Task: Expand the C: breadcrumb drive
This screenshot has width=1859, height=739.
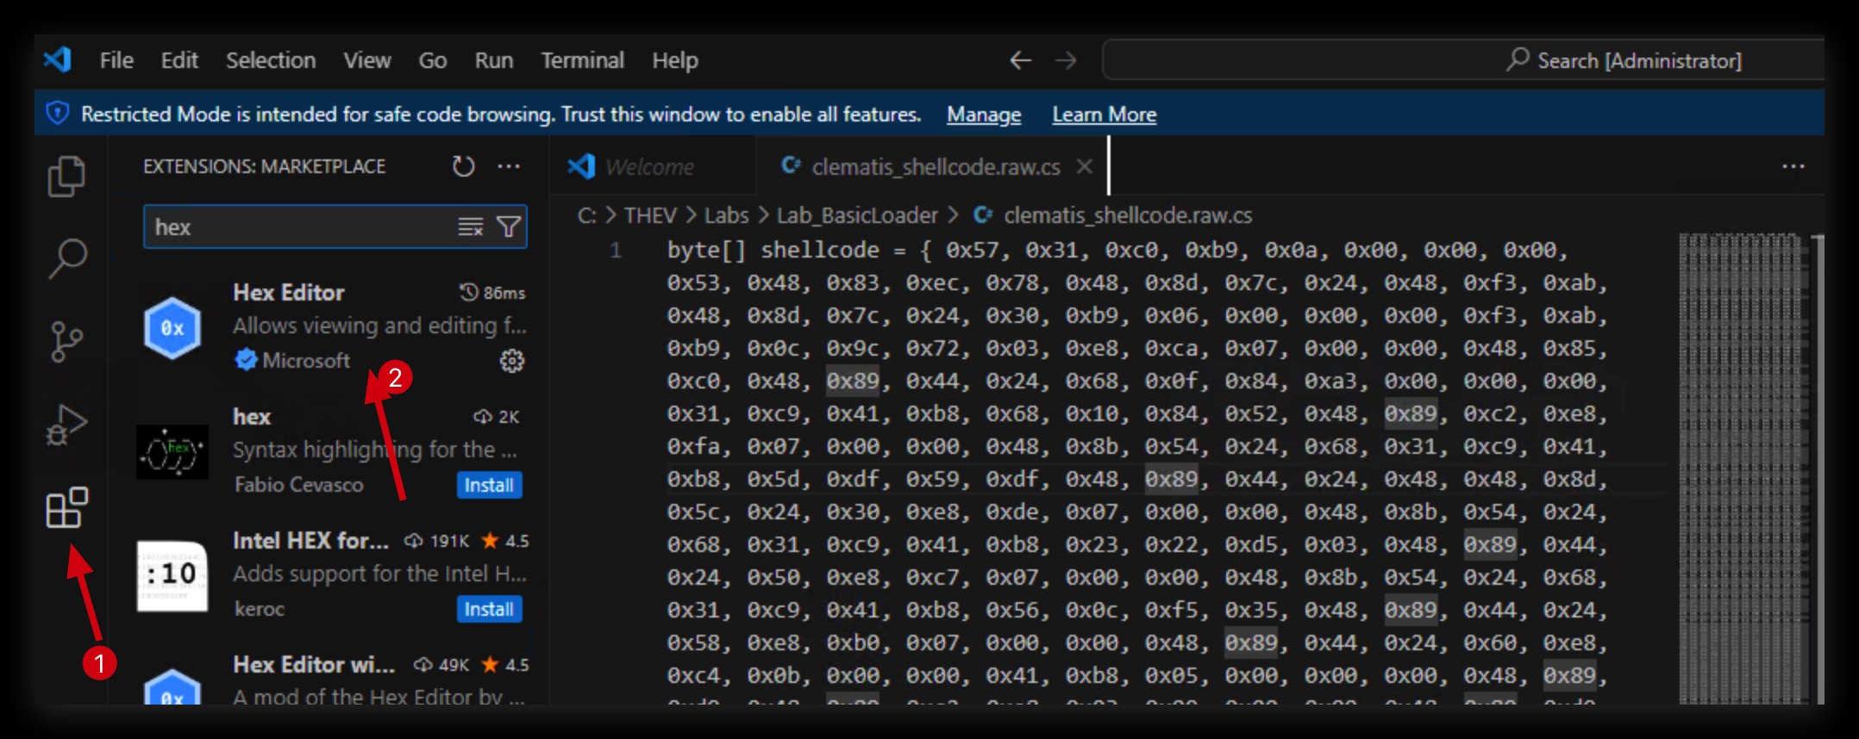Action: (x=586, y=215)
